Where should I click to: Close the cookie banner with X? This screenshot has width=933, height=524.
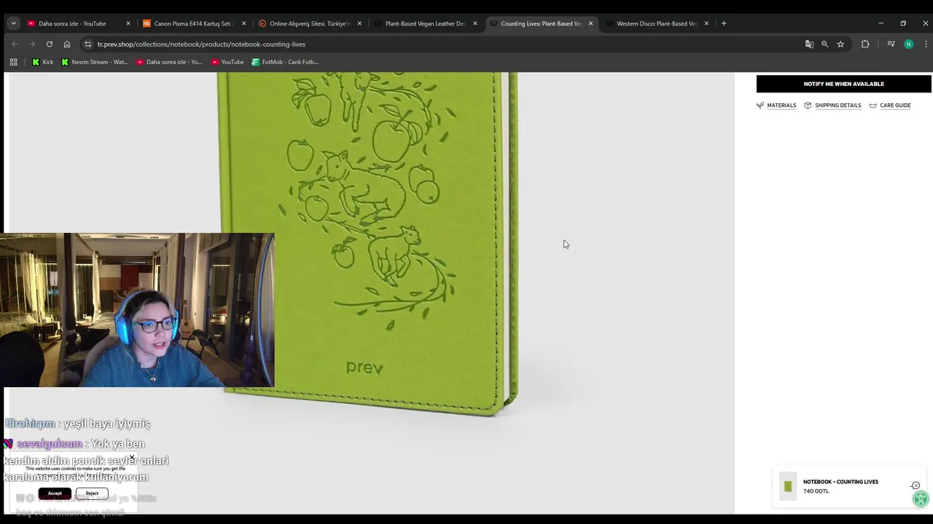point(132,458)
